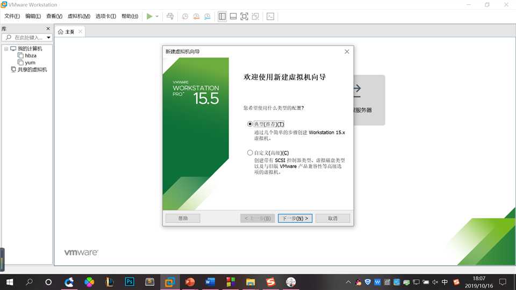
Task: Click the 下一步(N) button
Action: tap(295, 219)
